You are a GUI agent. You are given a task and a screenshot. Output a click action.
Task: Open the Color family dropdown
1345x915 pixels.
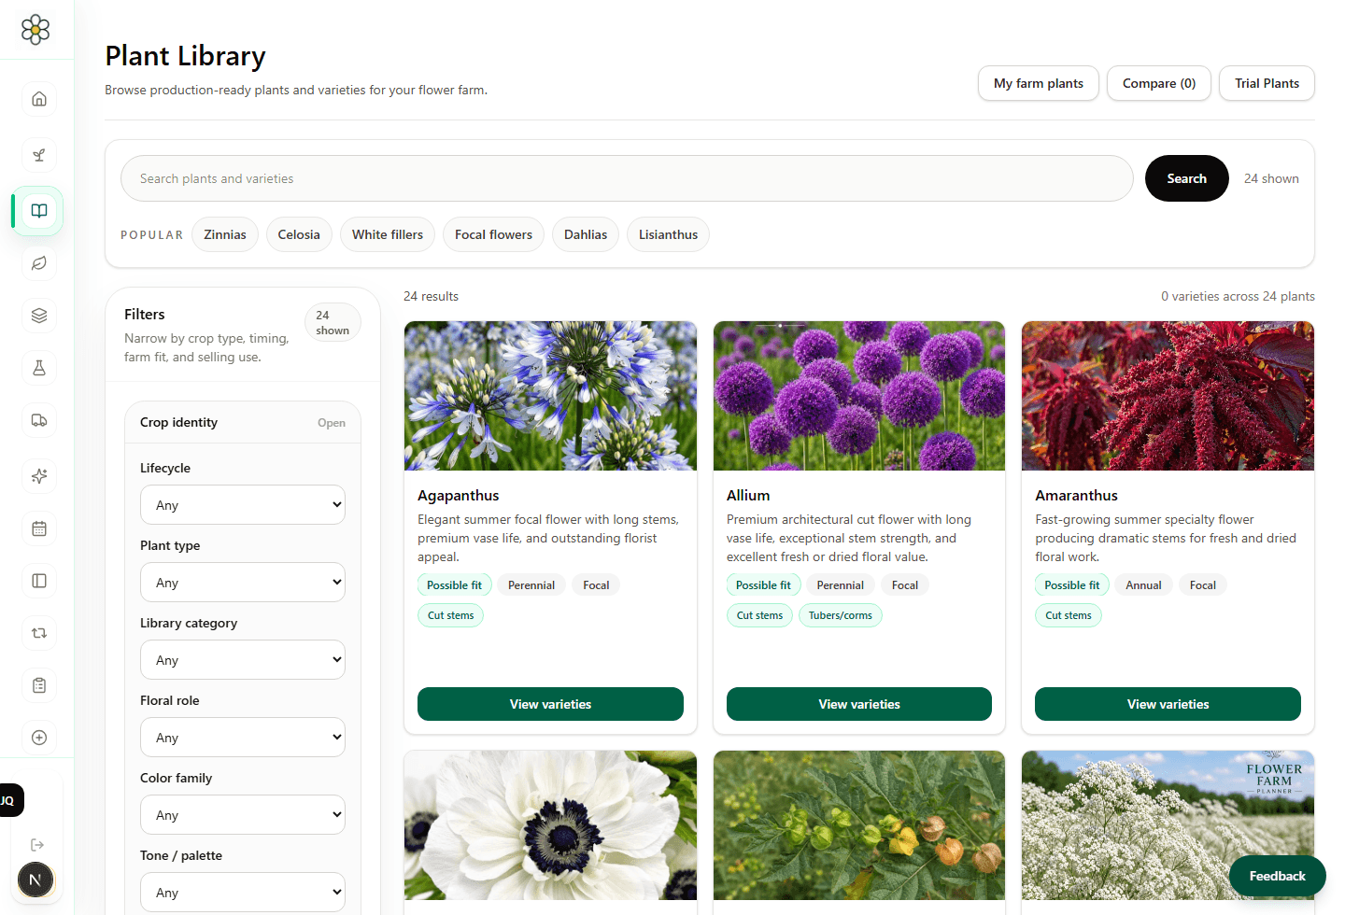click(243, 815)
